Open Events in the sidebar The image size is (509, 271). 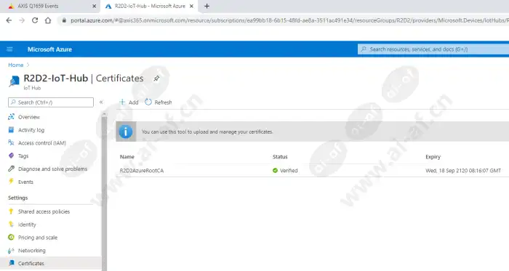tap(25, 182)
